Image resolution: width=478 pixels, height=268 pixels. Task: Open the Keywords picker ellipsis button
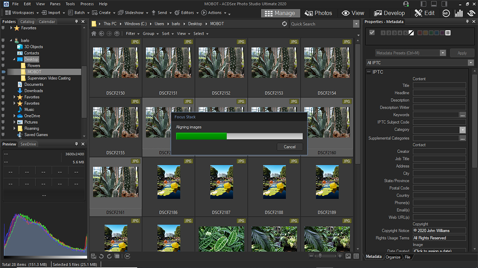pos(462,115)
